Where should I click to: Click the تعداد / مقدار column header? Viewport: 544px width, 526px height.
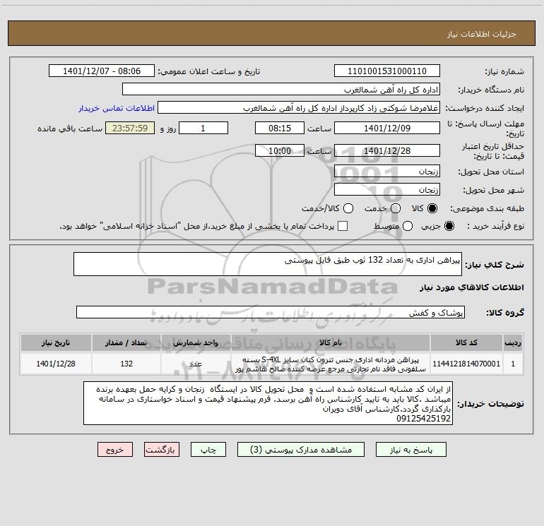click(x=126, y=342)
